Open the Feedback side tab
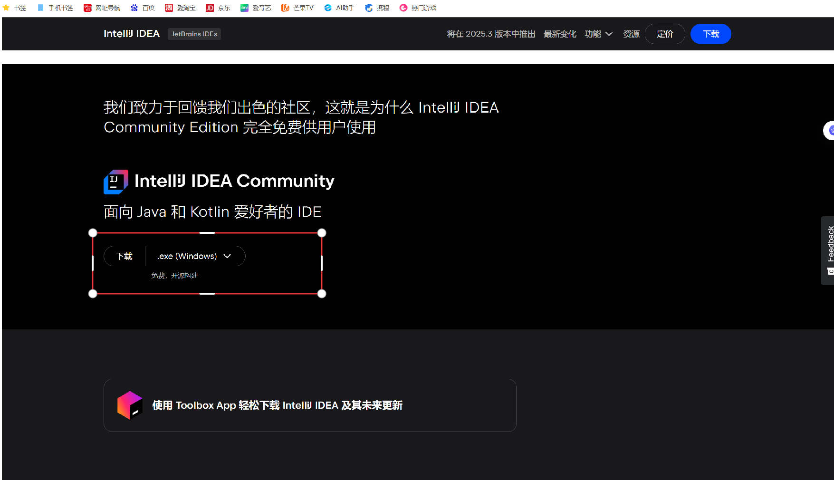Screen dimensions: 834x480 828,250
